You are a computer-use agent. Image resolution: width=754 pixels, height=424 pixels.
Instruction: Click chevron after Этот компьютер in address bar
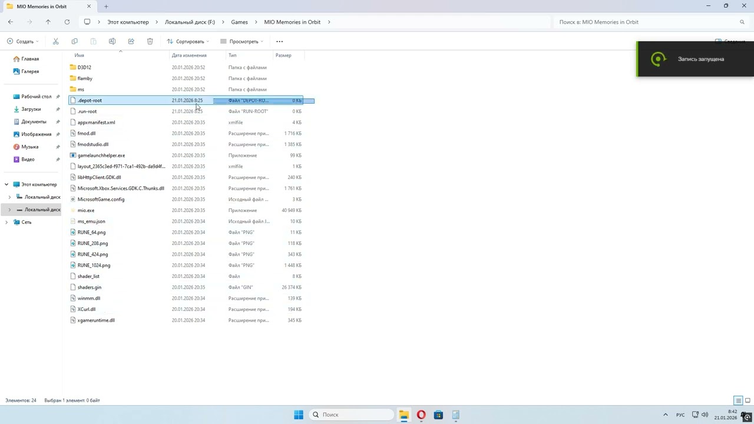point(157,22)
